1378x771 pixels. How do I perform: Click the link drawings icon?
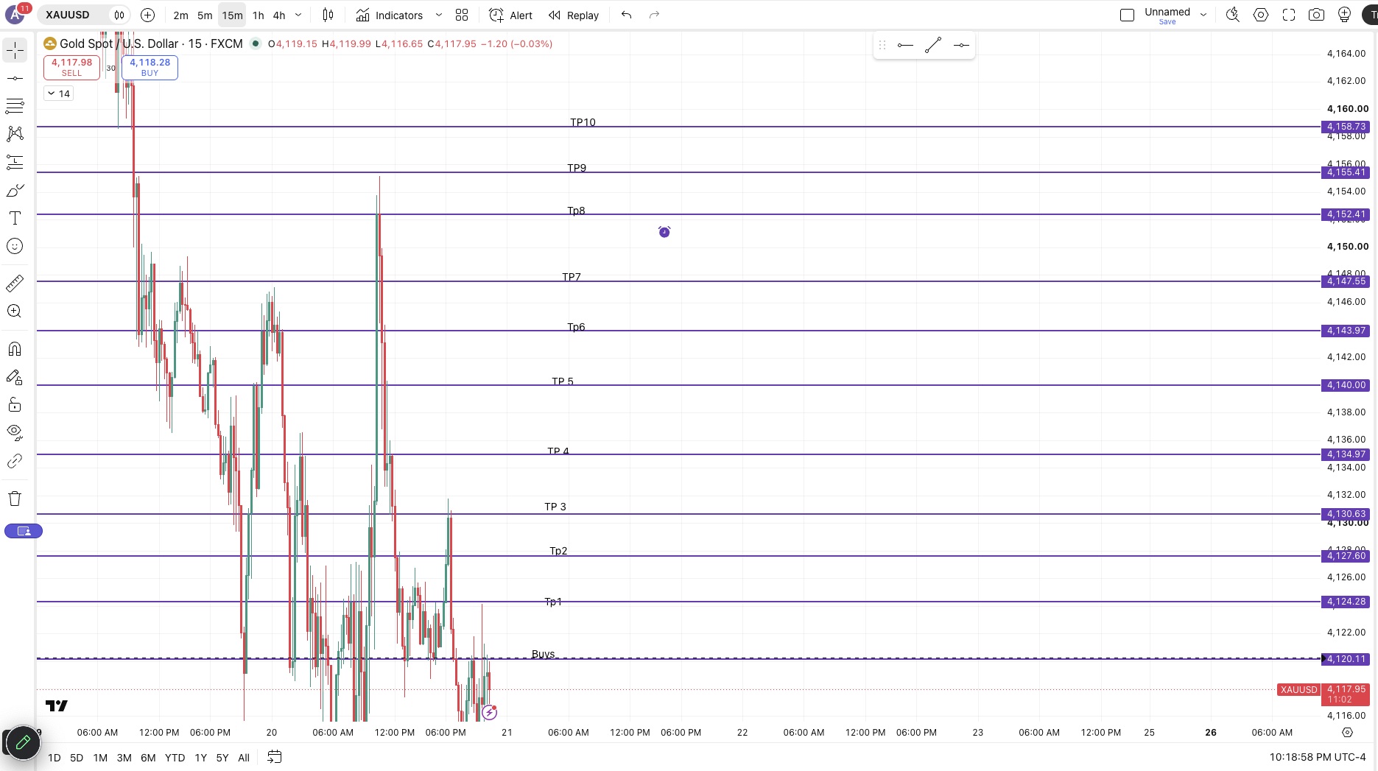(15, 461)
